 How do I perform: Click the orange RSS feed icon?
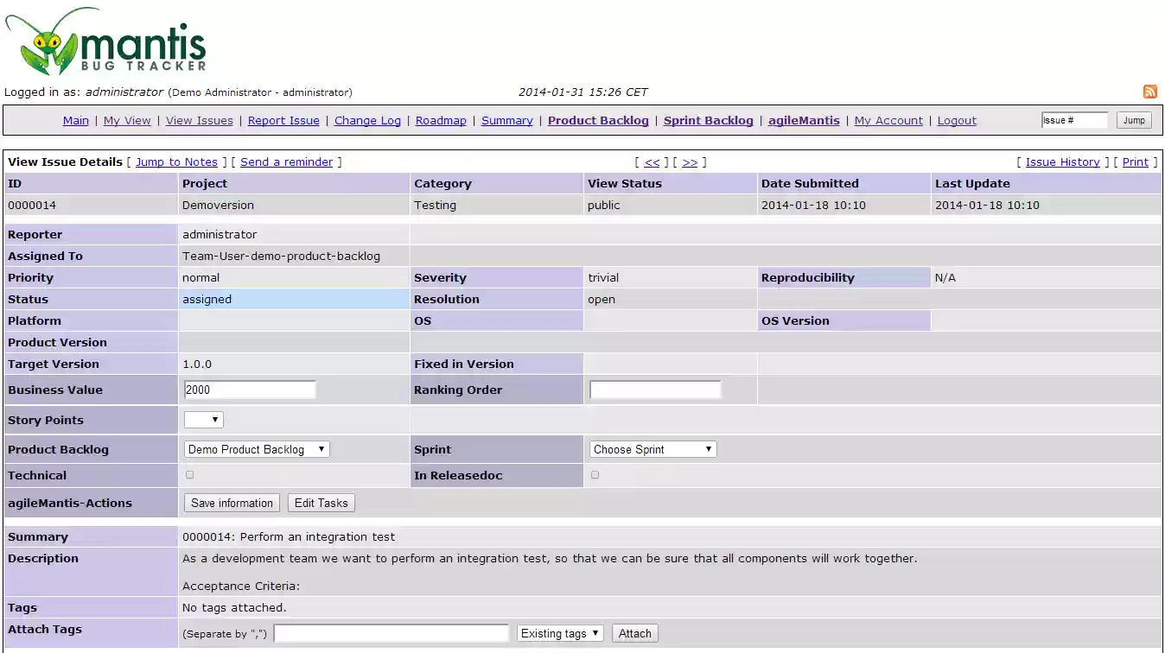[1150, 91]
